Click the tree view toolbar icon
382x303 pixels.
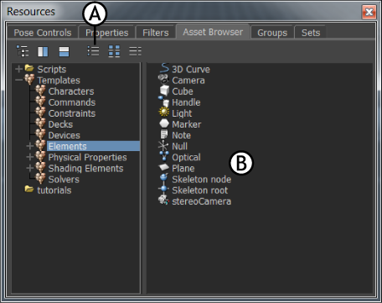pyautogui.click(x=23, y=51)
